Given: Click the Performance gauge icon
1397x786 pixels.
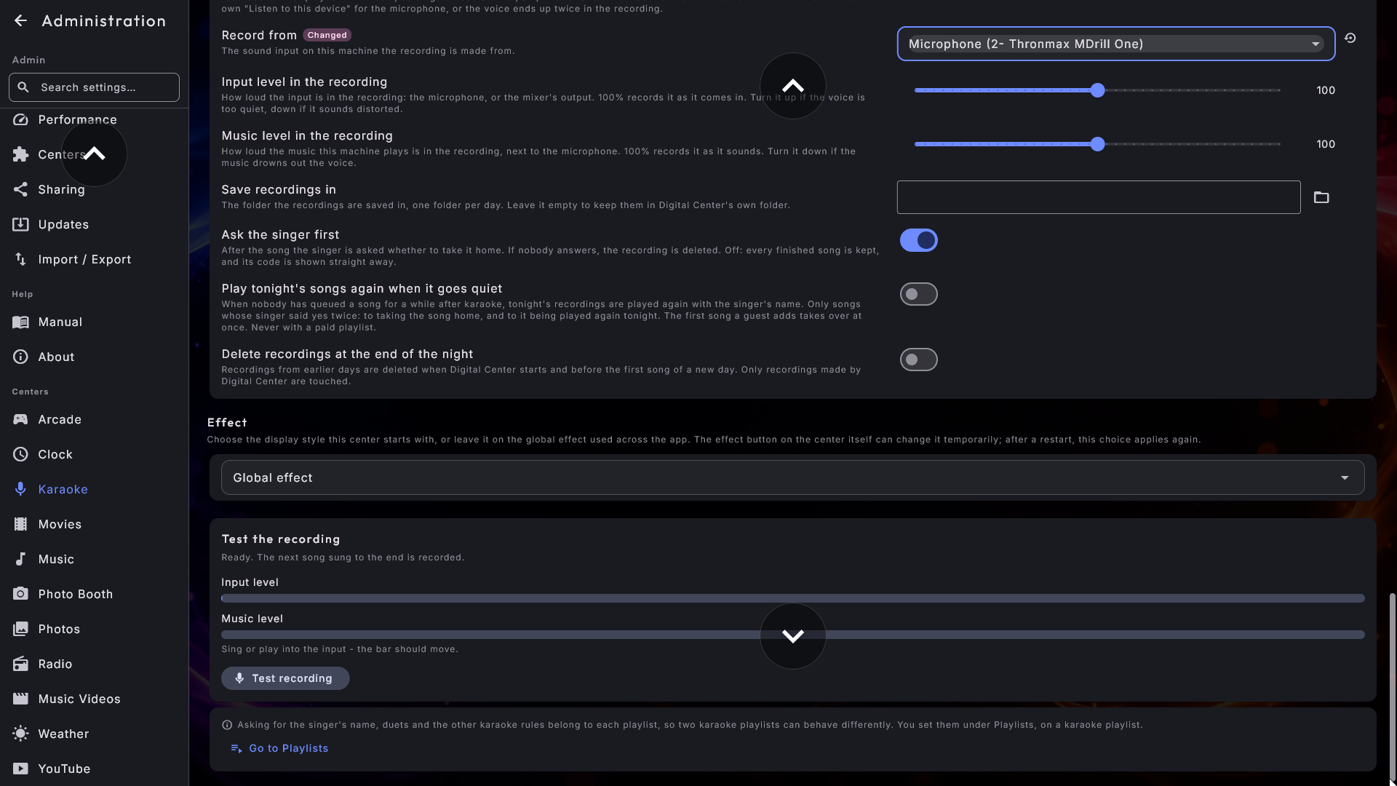Looking at the screenshot, I should click(20, 119).
